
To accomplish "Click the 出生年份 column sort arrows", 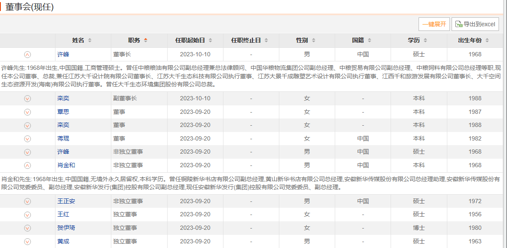I will pyautogui.click(x=487, y=41).
